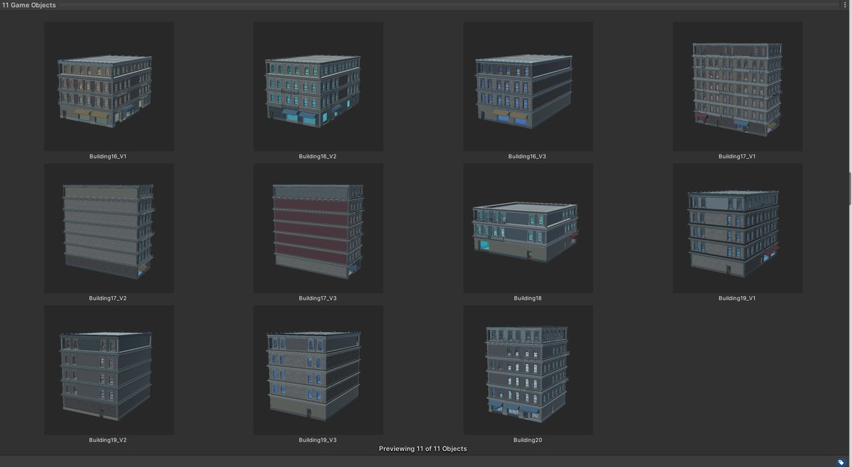Click the Building16_V1 name label

(109, 156)
